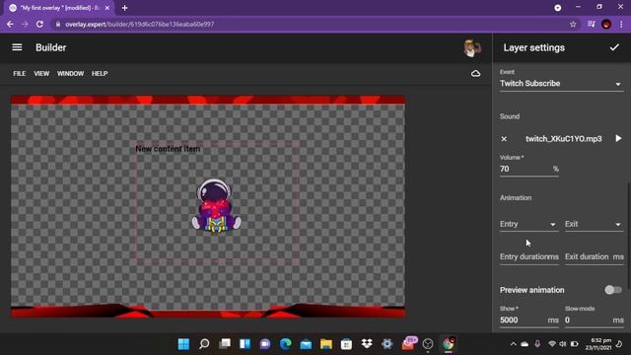
Task: Open the Mail app on the taskbar
Action: tap(306, 344)
